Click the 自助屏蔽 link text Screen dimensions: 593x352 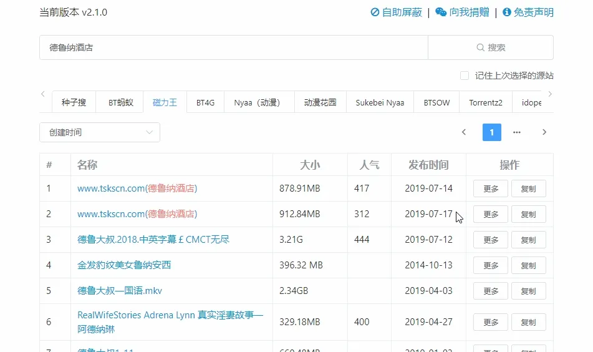click(402, 12)
